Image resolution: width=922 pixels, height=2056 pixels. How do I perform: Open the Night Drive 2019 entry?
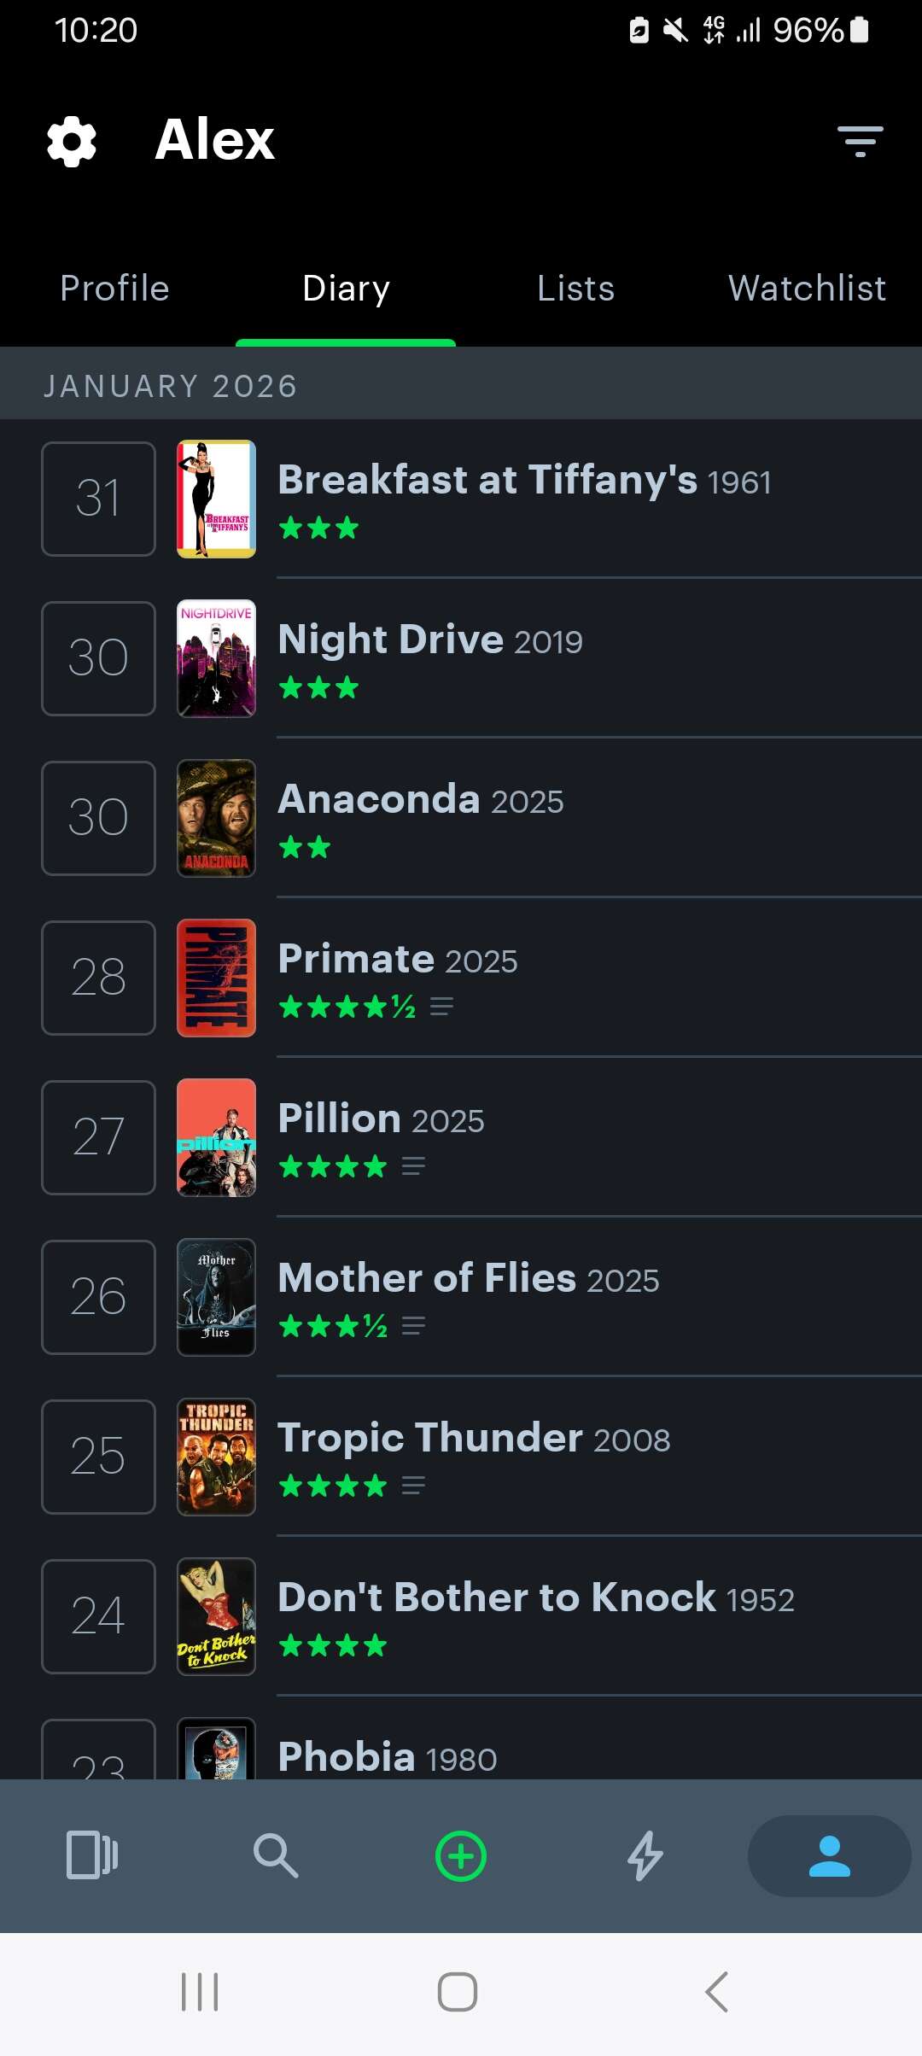click(x=430, y=640)
